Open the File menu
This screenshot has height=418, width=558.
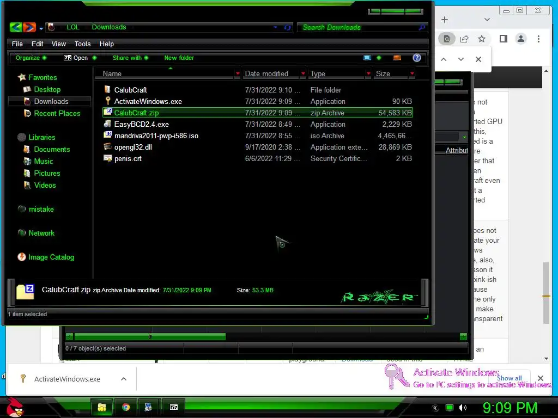[x=17, y=44]
